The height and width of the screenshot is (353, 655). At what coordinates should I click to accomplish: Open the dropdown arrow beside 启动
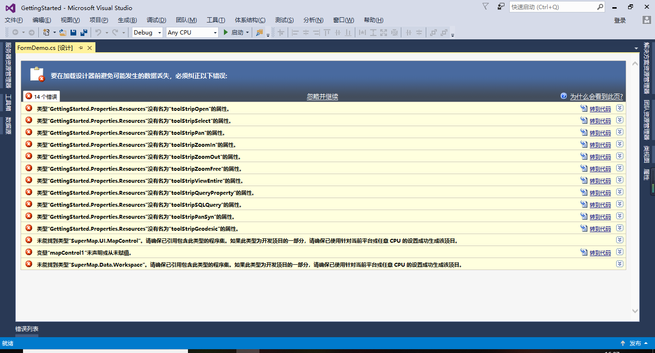247,33
